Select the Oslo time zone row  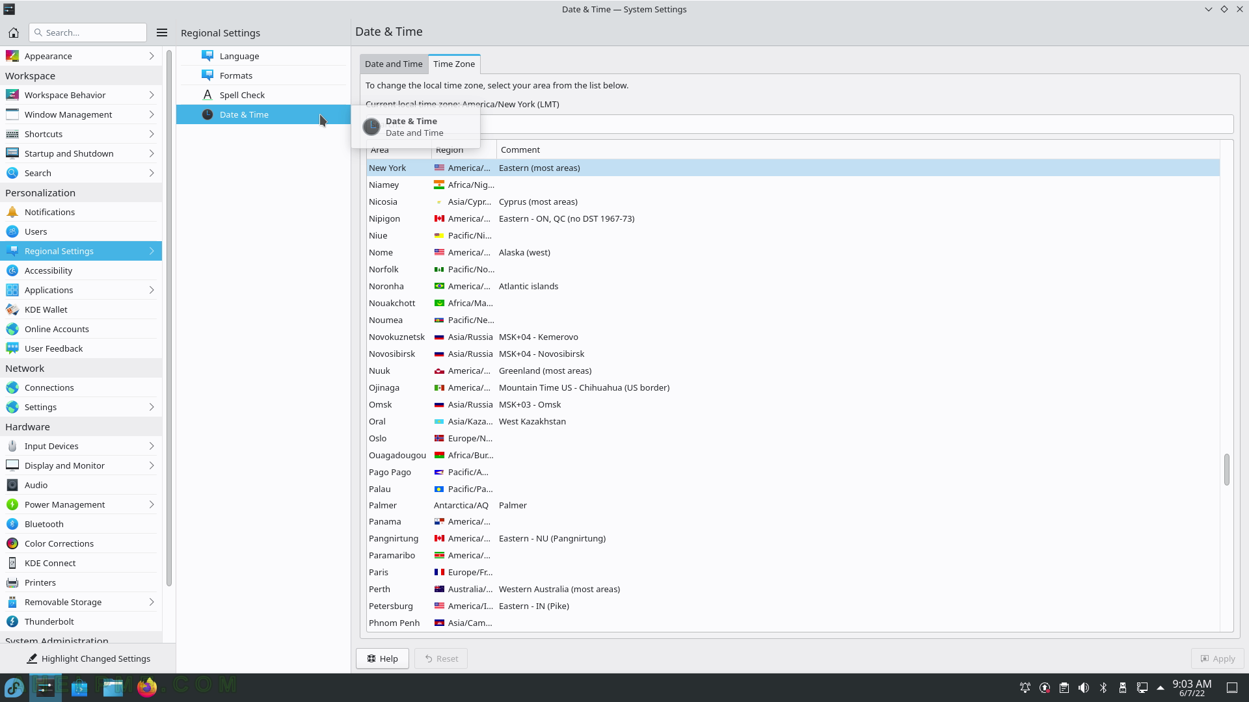793,438
